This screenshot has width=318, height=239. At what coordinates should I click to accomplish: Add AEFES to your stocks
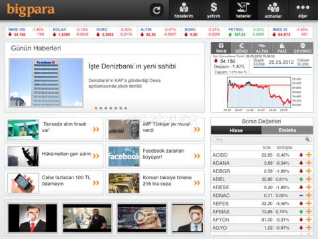pyautogui.click(x=308, y=204)
